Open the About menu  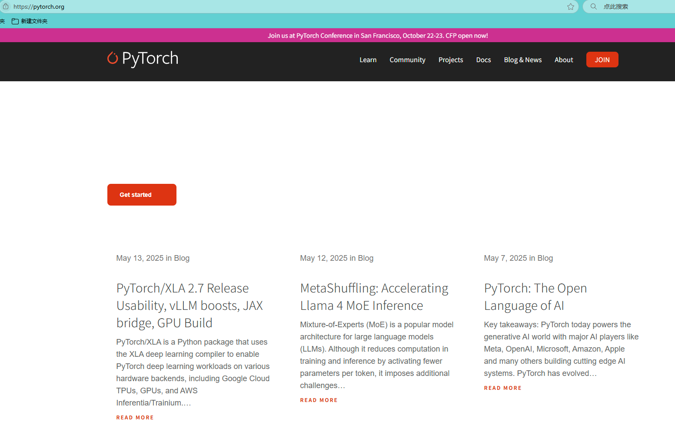point(564,60)
